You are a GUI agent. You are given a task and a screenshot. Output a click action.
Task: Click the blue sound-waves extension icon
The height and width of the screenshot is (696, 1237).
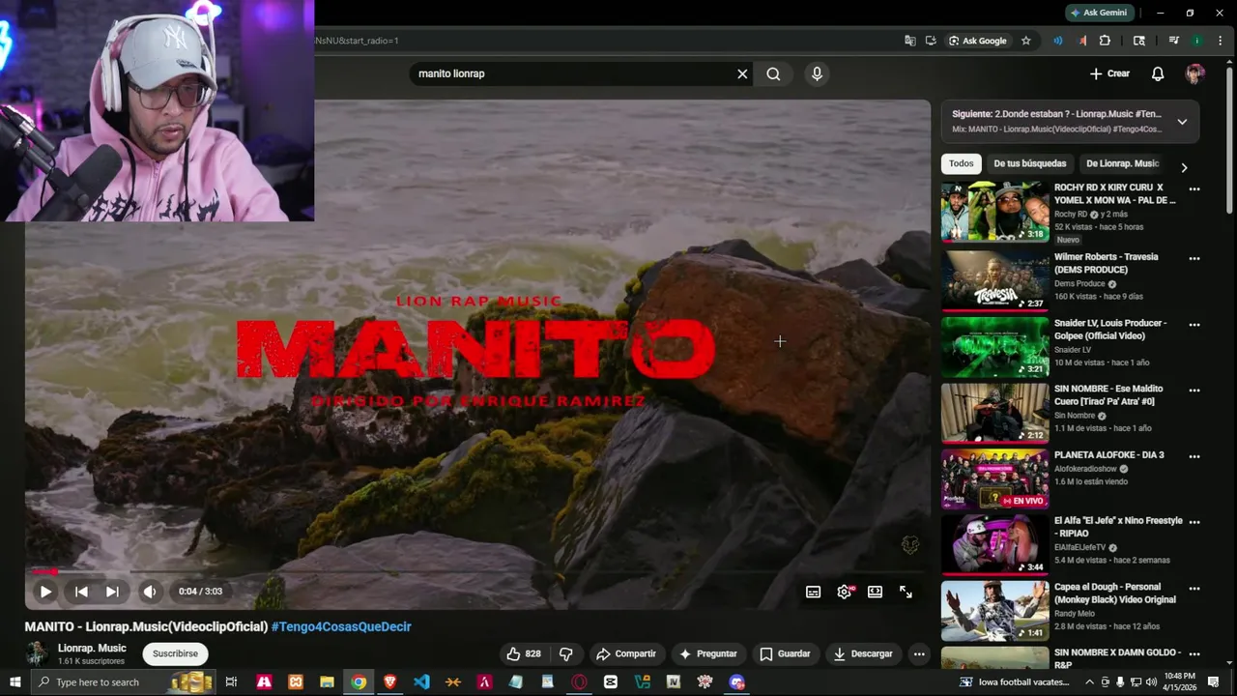tap(1058, 41)
